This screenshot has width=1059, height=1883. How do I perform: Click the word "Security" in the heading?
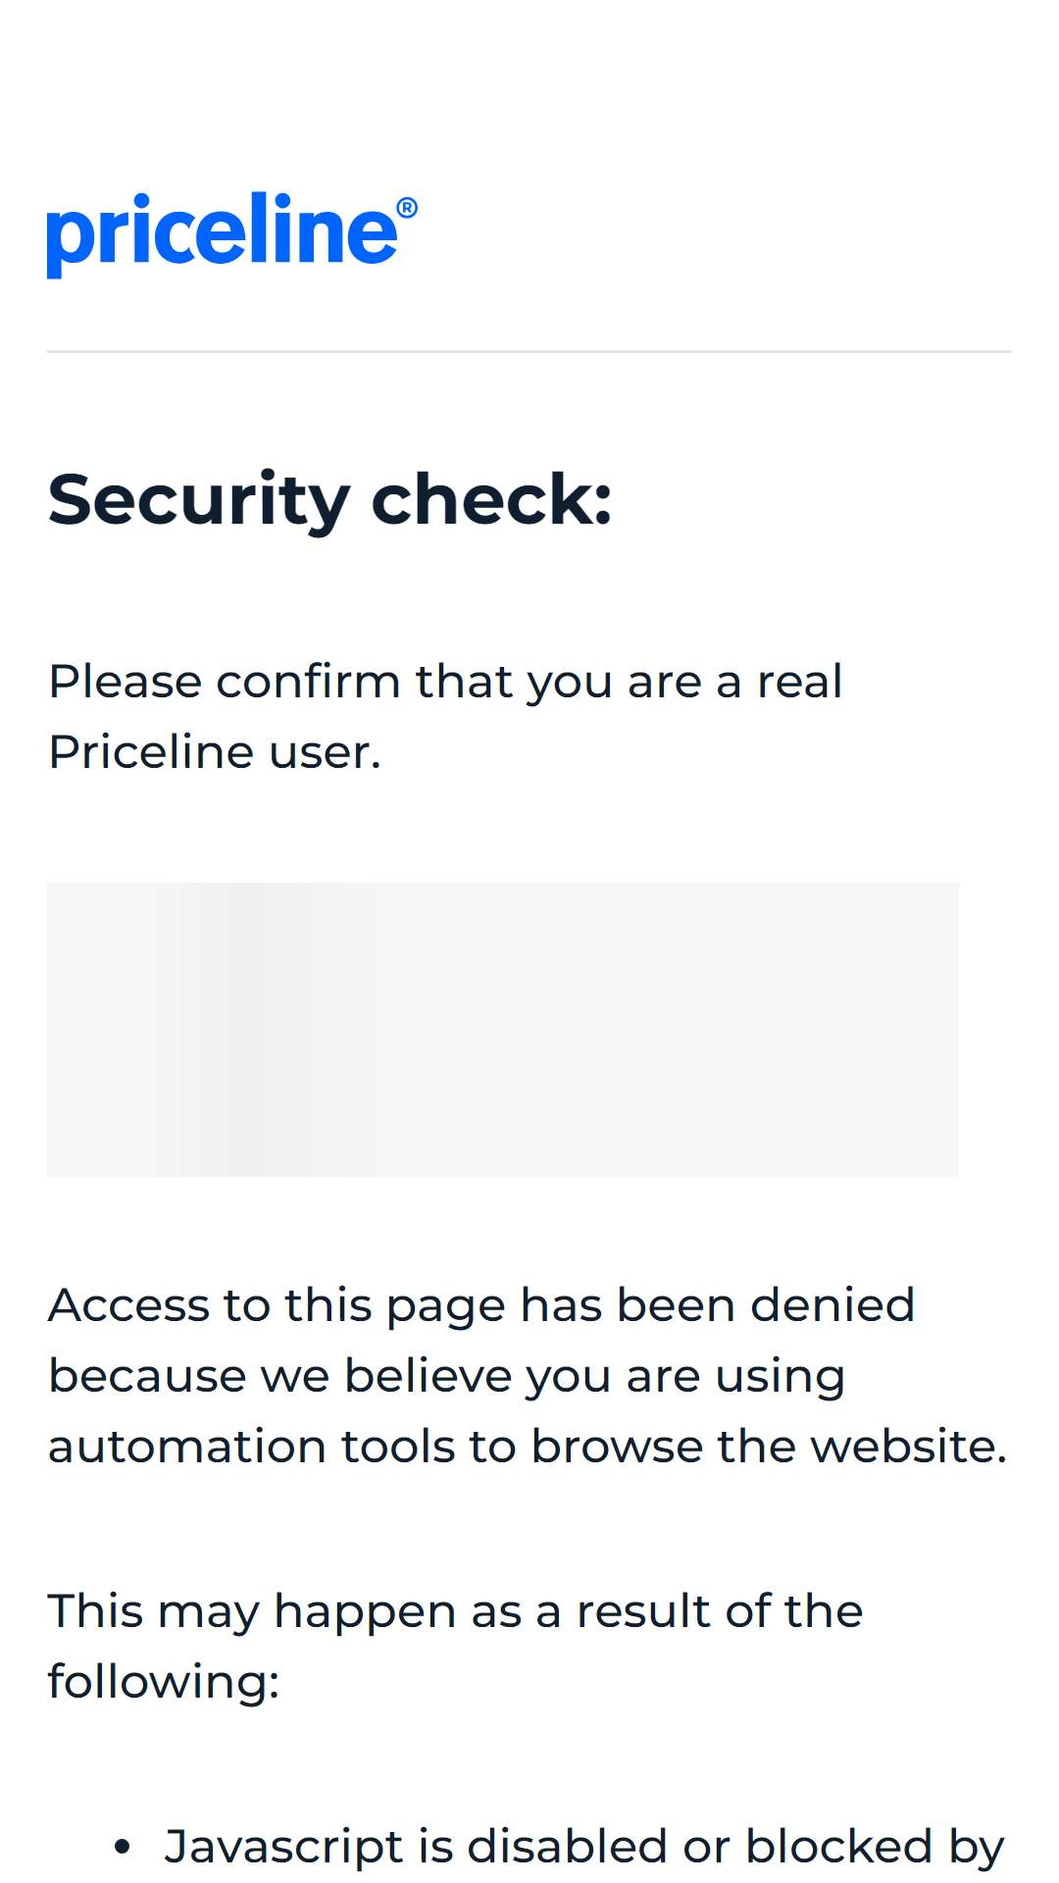199,501
